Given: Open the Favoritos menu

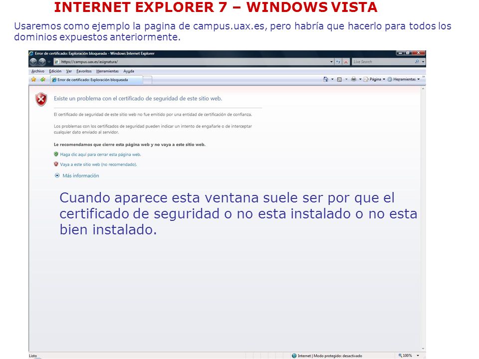Looking at the screenshot, I should pos(84,71).
